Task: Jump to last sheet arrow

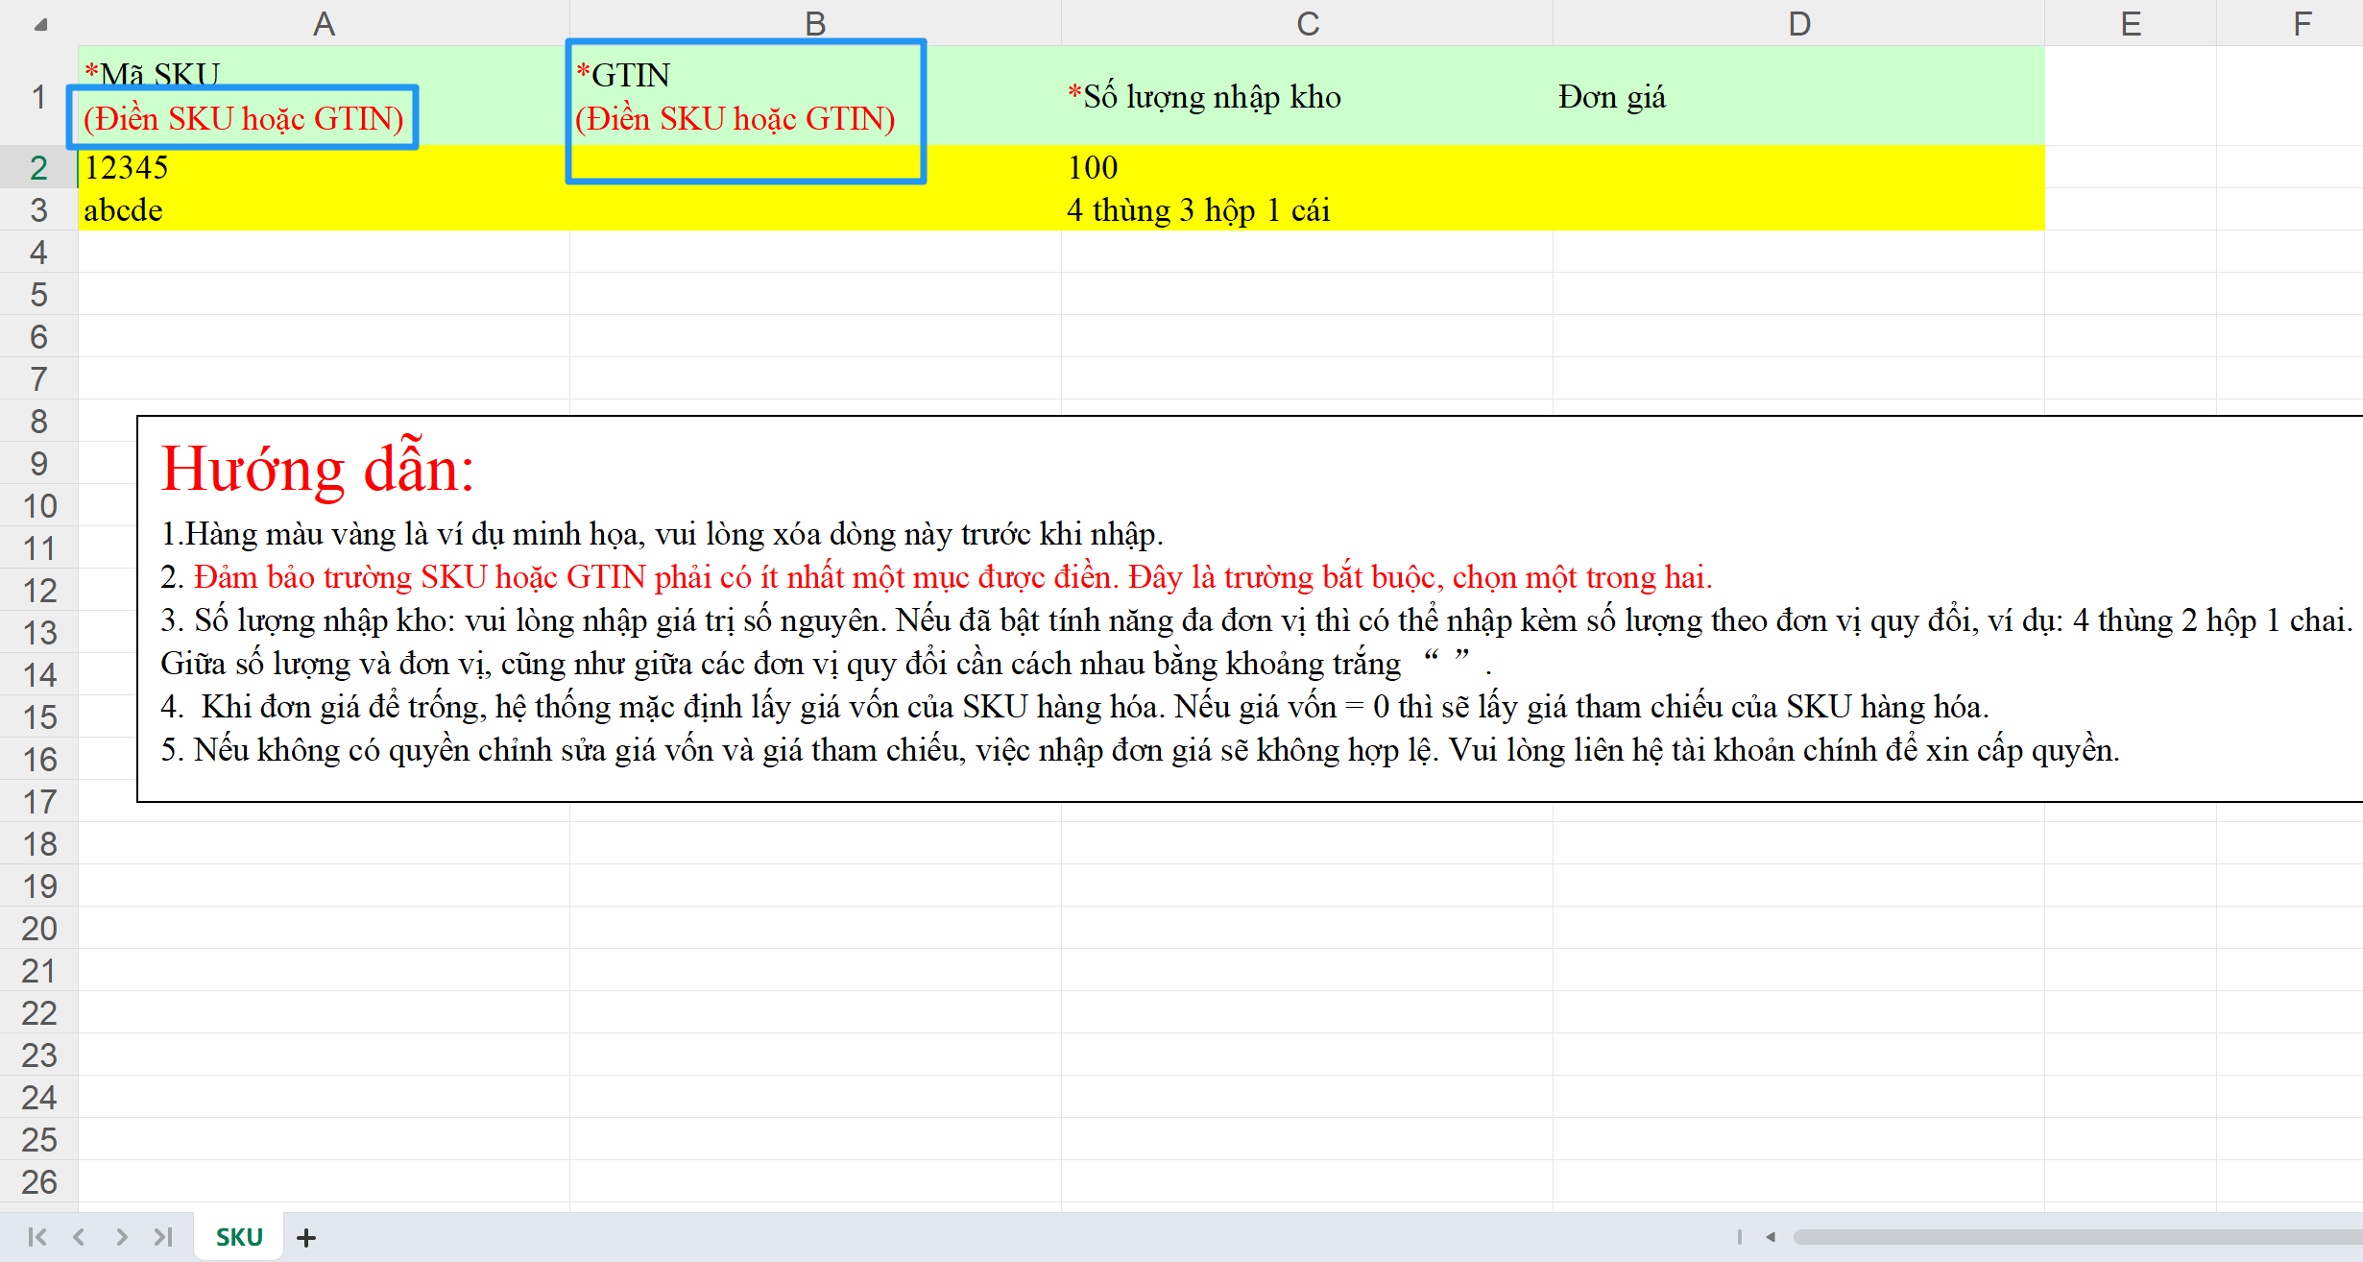Action: click(163, 1237)
